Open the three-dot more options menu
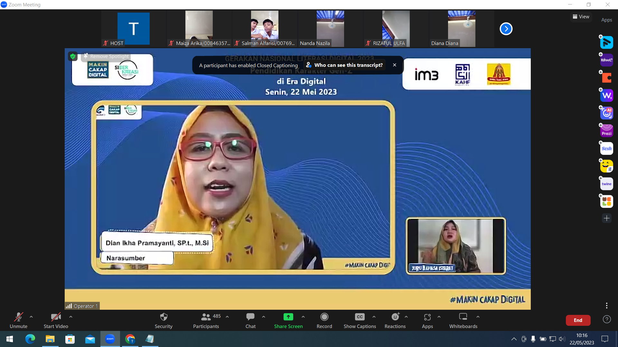Image resolution: width=618 pixels, height=347 pixels. click(607, 306)
